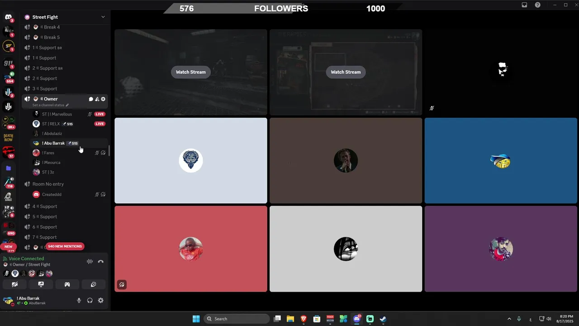Open File Explorer from taskbar
Screen dimensions: 579x326
pos(290,319)
